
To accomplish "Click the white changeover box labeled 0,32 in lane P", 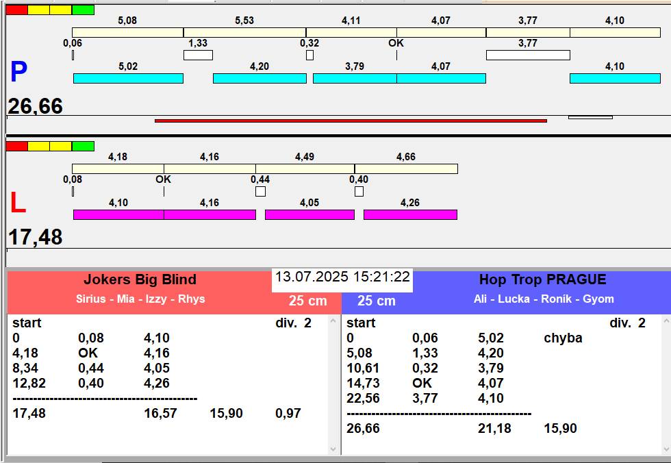I will click(309, 55).
